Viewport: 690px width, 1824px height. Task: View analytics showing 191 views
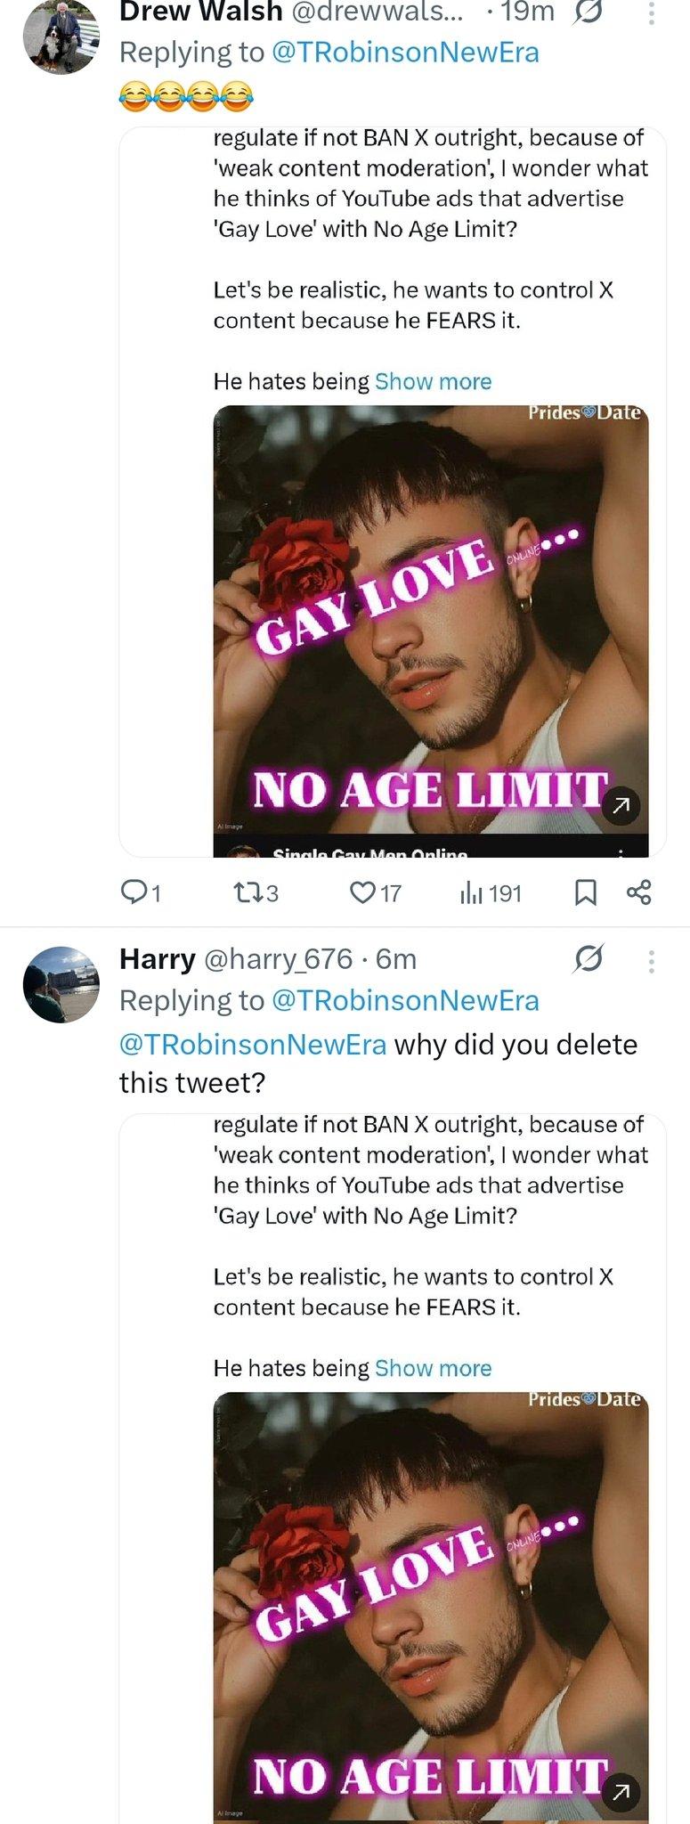click(471, 892)
